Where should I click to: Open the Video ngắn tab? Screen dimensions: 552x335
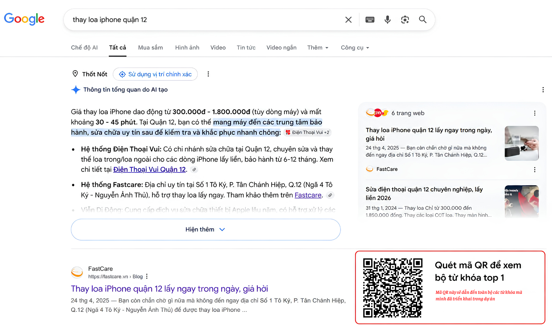(281, 48)
